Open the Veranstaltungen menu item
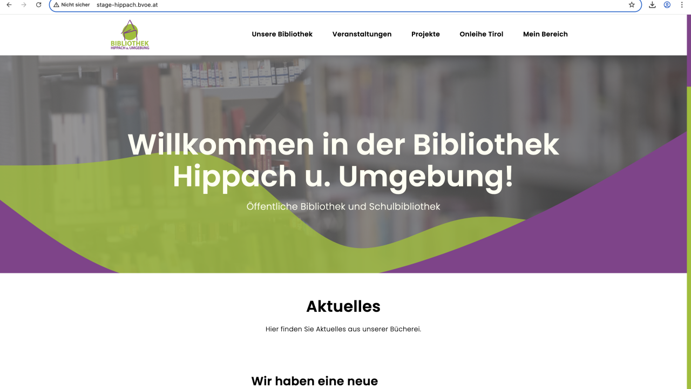Viewport: 691px width, 389px height. (362, 34)
